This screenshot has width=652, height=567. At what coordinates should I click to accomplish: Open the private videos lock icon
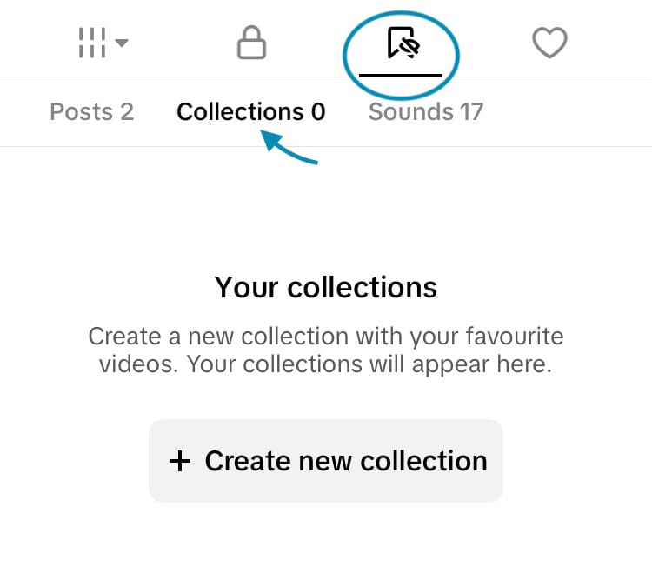click(x=251, y=43)
